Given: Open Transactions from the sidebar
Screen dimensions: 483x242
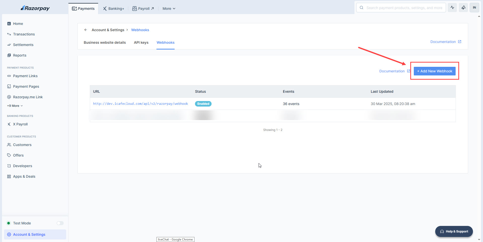Looking at the screenshot, I should pos(24,34).
